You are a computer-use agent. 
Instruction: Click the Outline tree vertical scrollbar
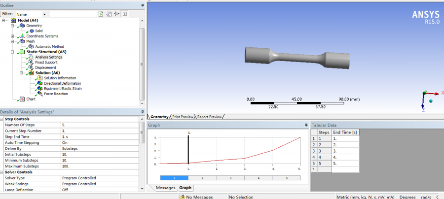[x=142, y=64]
